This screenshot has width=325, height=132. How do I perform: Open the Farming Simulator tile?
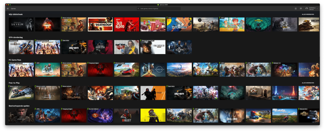(285, 116)
